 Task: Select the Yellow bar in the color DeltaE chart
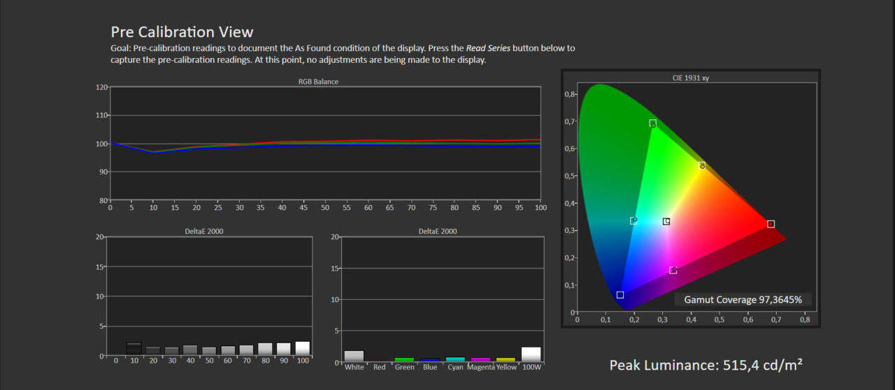[x=506, y=360]
